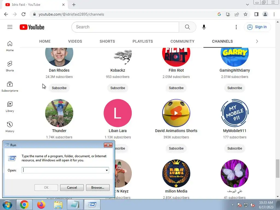Screen dimensions: 280x210
Task: Open a new browser tab
Action: click(74, 5)
